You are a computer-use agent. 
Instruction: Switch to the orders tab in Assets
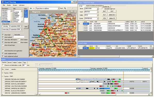coord(20,63)
